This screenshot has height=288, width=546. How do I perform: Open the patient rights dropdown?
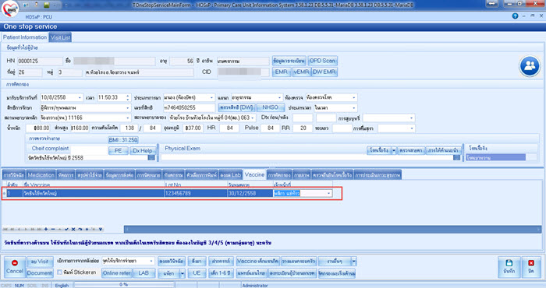click(127, 108)
